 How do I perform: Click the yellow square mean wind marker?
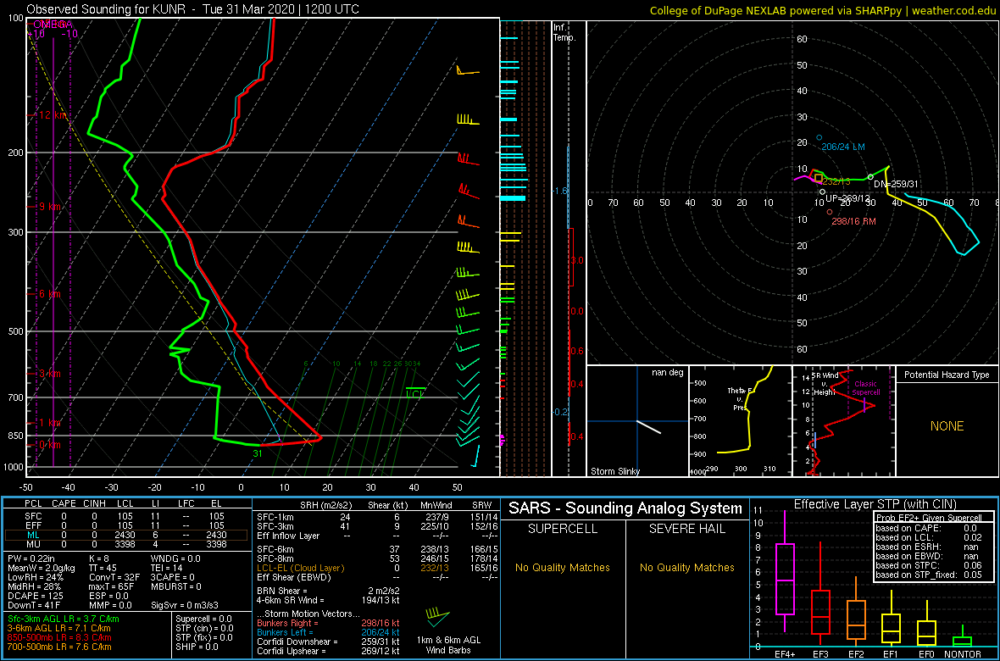tap(819, 178)
